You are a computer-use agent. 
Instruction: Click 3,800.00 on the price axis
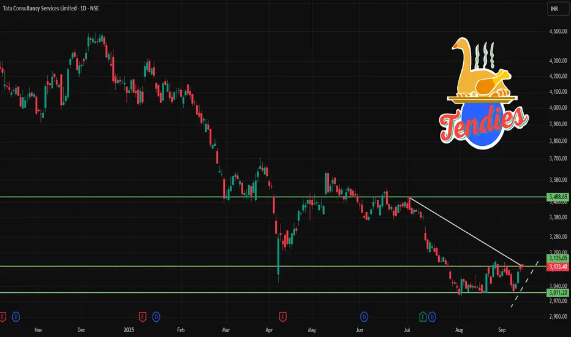[558, 141]
